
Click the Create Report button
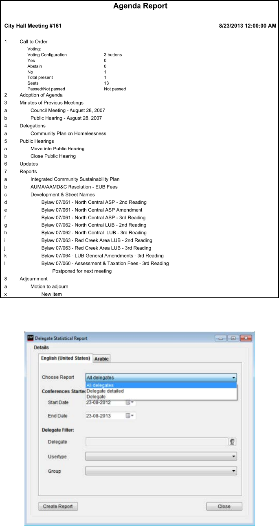pos(58,506)
